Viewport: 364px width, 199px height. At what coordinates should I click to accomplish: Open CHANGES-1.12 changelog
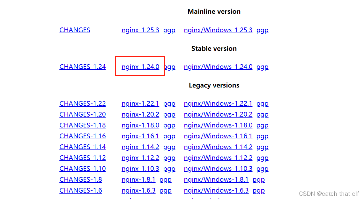point(82,157)
